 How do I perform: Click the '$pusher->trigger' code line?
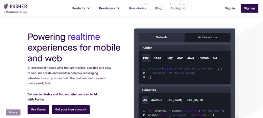(185, 69)
